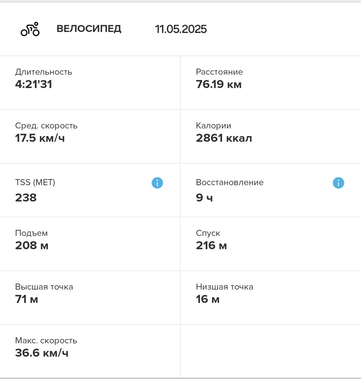Screen dimensions: 361x379
Task: Open the Восстановление info icon
Action: click(x=339, y=183)
